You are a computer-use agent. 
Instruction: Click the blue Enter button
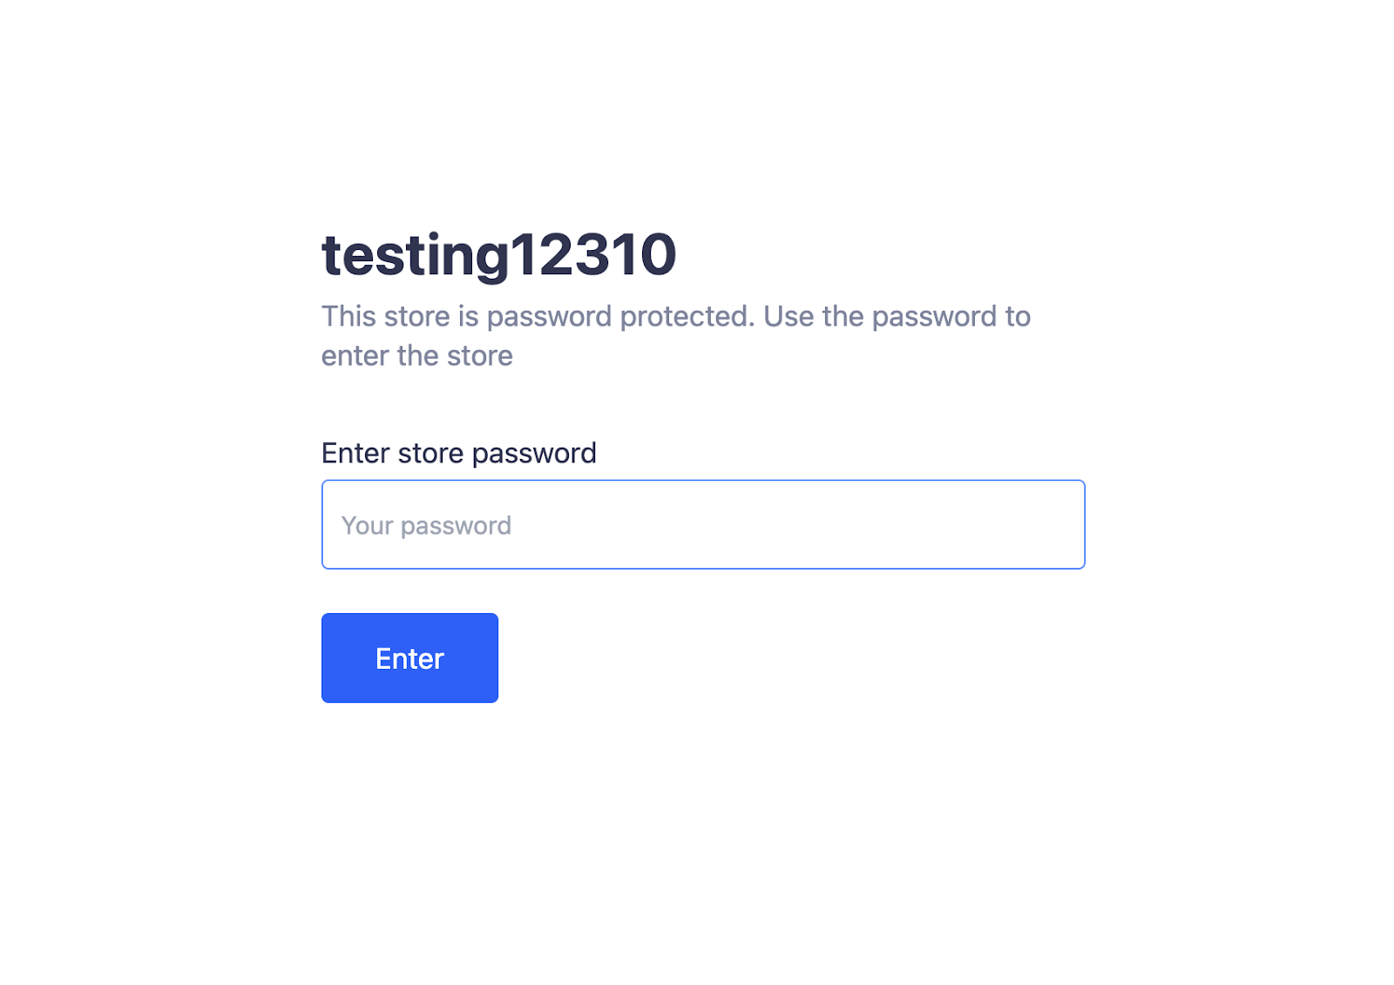click(x=409, y=658)
